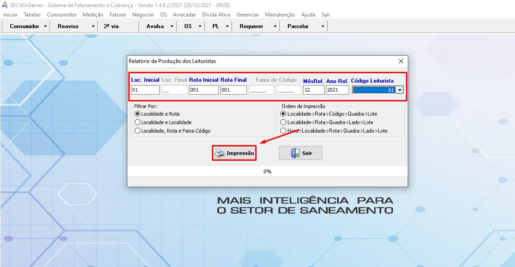
Task: Choose 'Localidade, Rota e Faixa Código' filter
Action: (138, 131)
